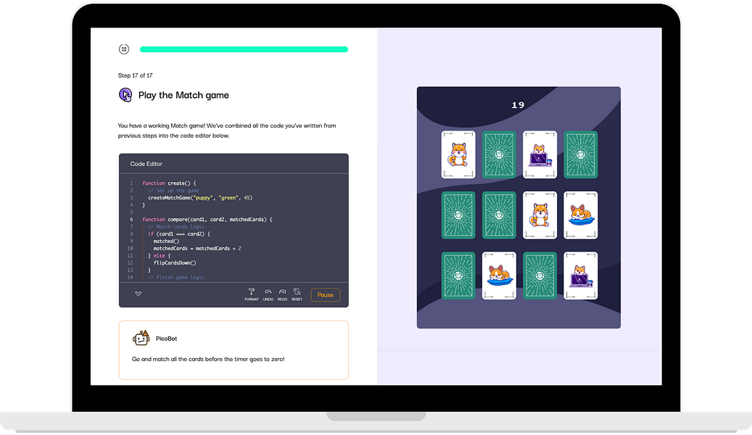This screenshot has height=435, width=752.
Task: Flip the bottom-left face-down green card
Action: click(458, 276)
